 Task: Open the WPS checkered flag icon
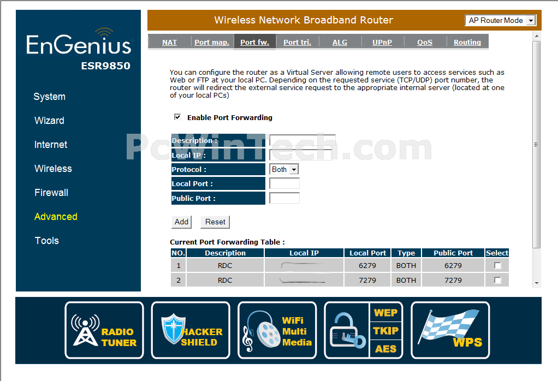coord(450,330)
